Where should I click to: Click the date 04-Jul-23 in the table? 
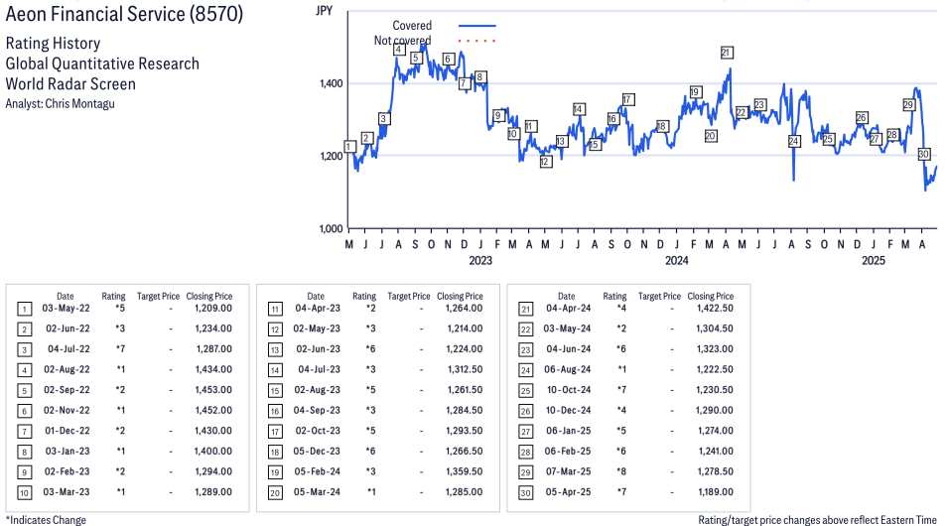point(320,369)
